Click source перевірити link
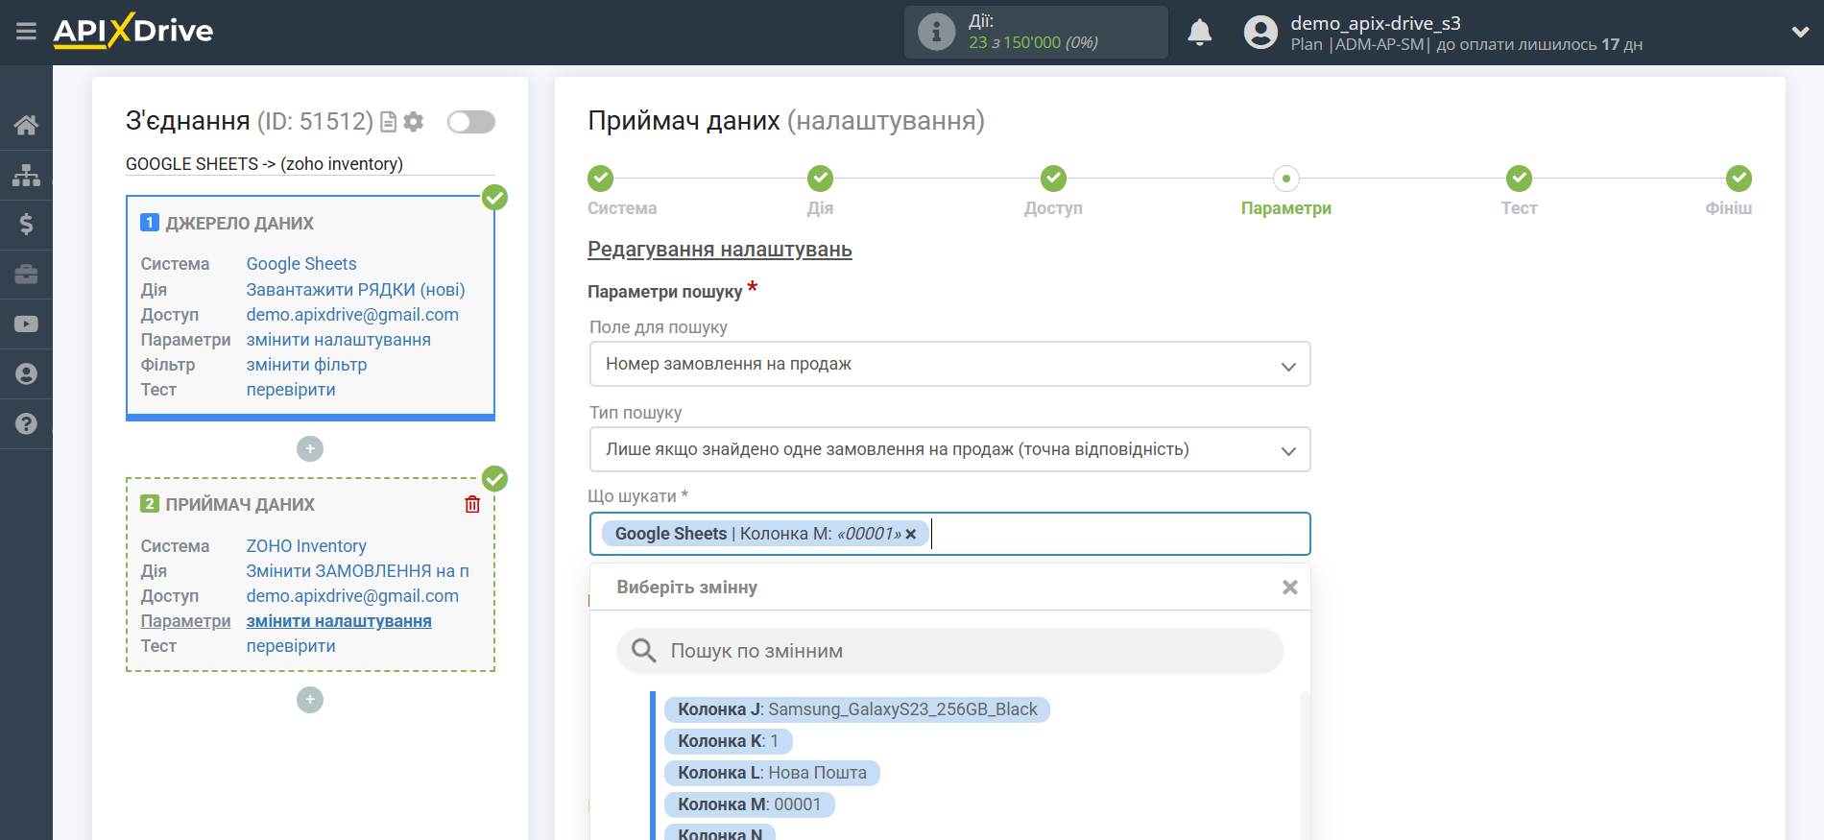The width and height of the screenshot is (1824, 840). [x=291, y=390]
